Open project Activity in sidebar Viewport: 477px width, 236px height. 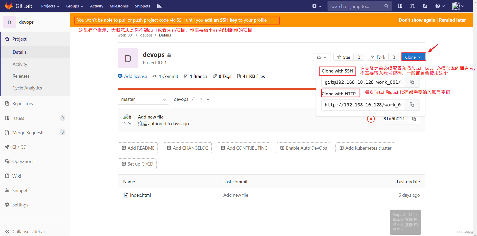coord(20,64)
